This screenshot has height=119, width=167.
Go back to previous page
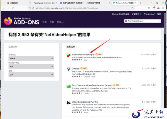[4, 8]
